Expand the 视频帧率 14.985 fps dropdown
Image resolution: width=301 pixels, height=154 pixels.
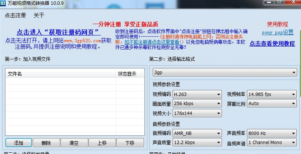pos(272,94)
